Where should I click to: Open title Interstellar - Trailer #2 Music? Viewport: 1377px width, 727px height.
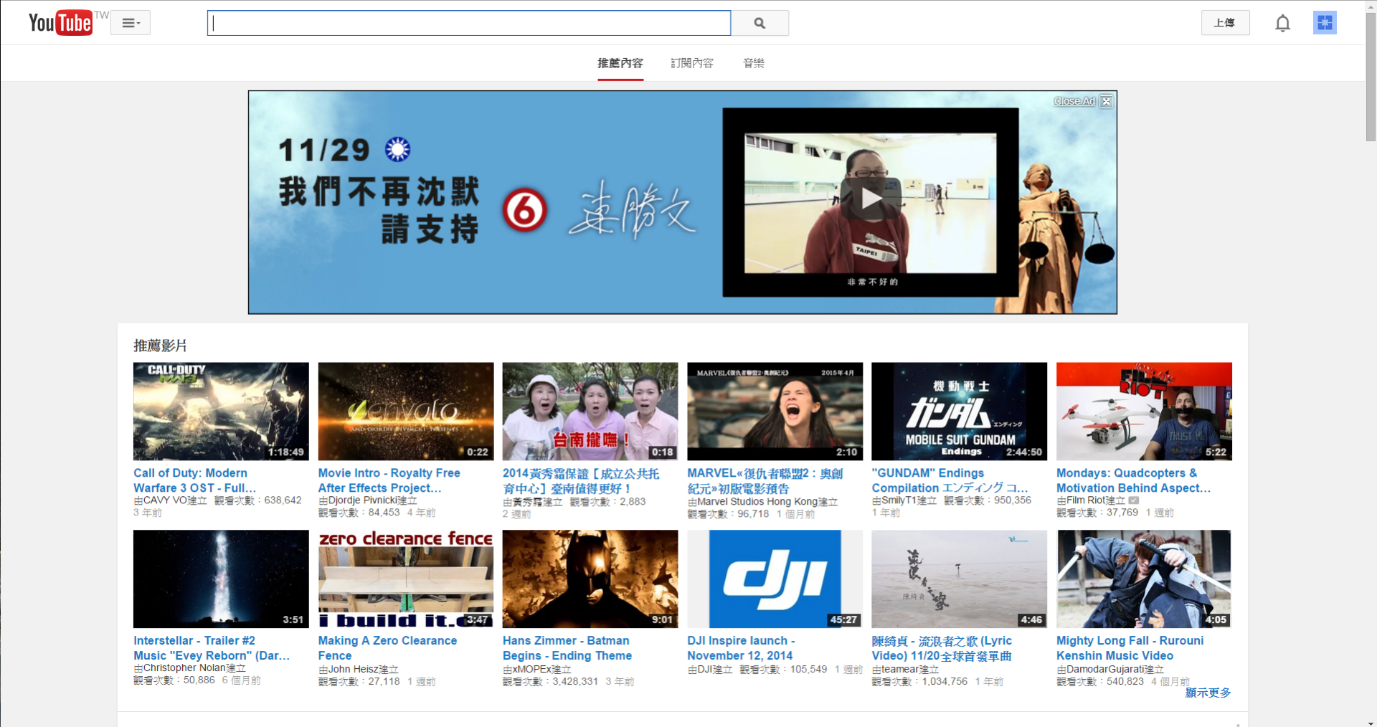(212, 648)
